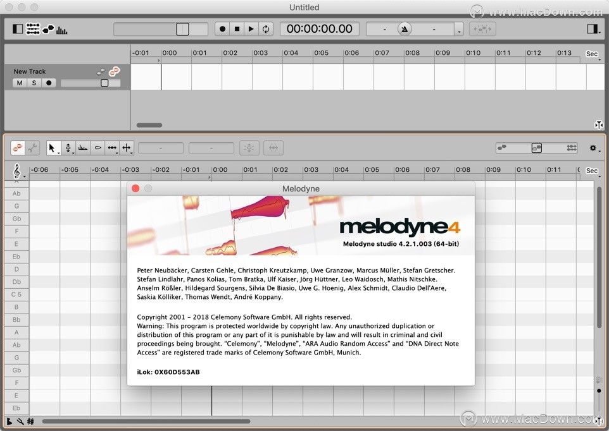Open the treble clef scale options dropdown

[x=18, y=171]
